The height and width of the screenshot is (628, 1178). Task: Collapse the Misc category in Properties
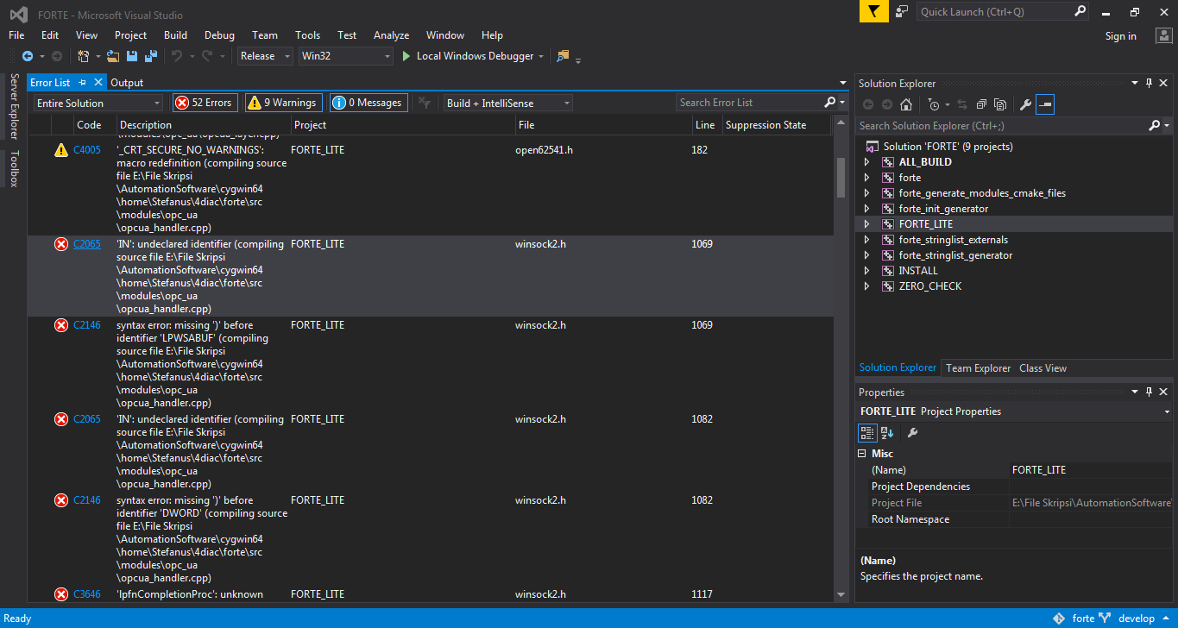click(862, 454)
